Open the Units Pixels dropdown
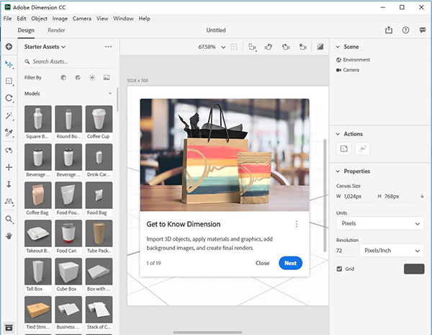432x335 pixels. (379, 223)
